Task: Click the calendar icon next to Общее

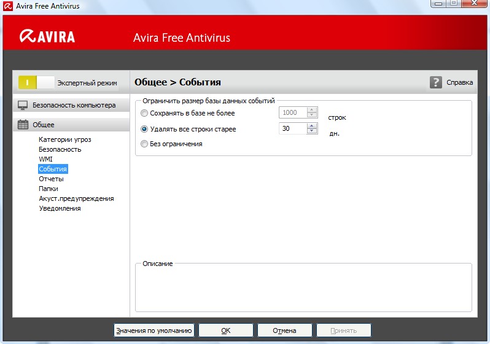Action: [23, 125]
